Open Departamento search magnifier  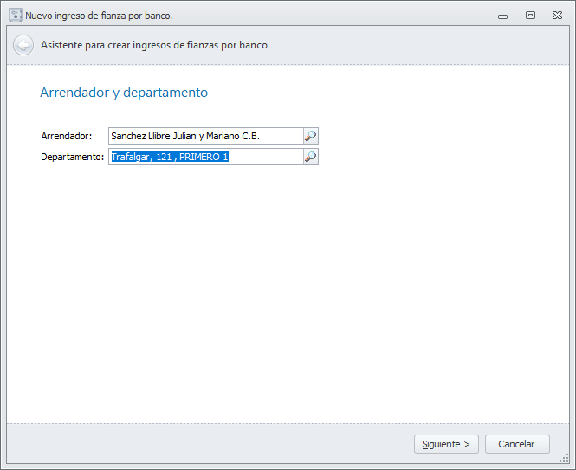click(311, 157)
